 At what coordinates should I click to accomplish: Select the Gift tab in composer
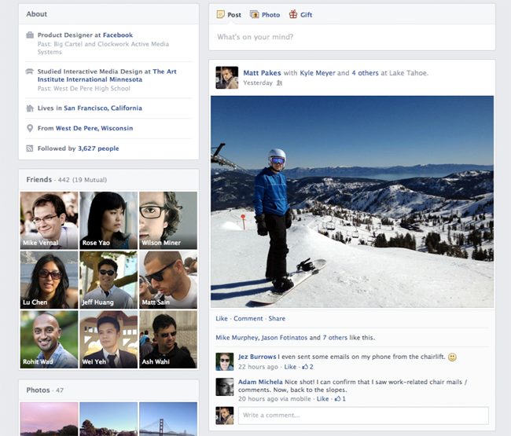[300, 15]
